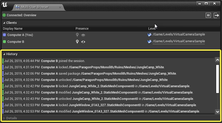Click history scrollbar down arrow
This screenshot has width=222, height=123.
point(218,112)
